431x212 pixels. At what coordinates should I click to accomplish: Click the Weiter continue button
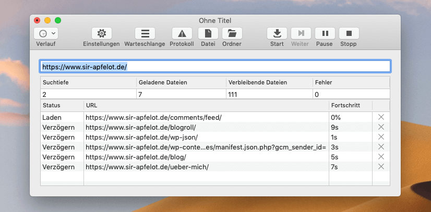pyautogui.click(x=301, y=33)
